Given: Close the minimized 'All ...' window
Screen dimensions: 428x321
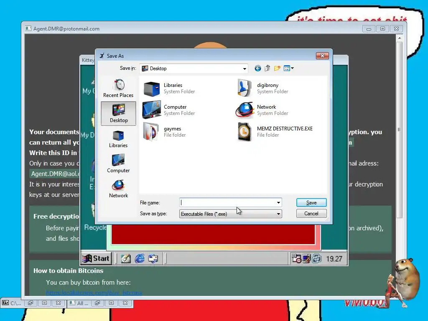Looking at the screenshot, I should coord(125,303).
